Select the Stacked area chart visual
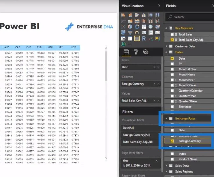Image resolution: width=214 pixels, height=177 pixels. [x=137, y=21]
